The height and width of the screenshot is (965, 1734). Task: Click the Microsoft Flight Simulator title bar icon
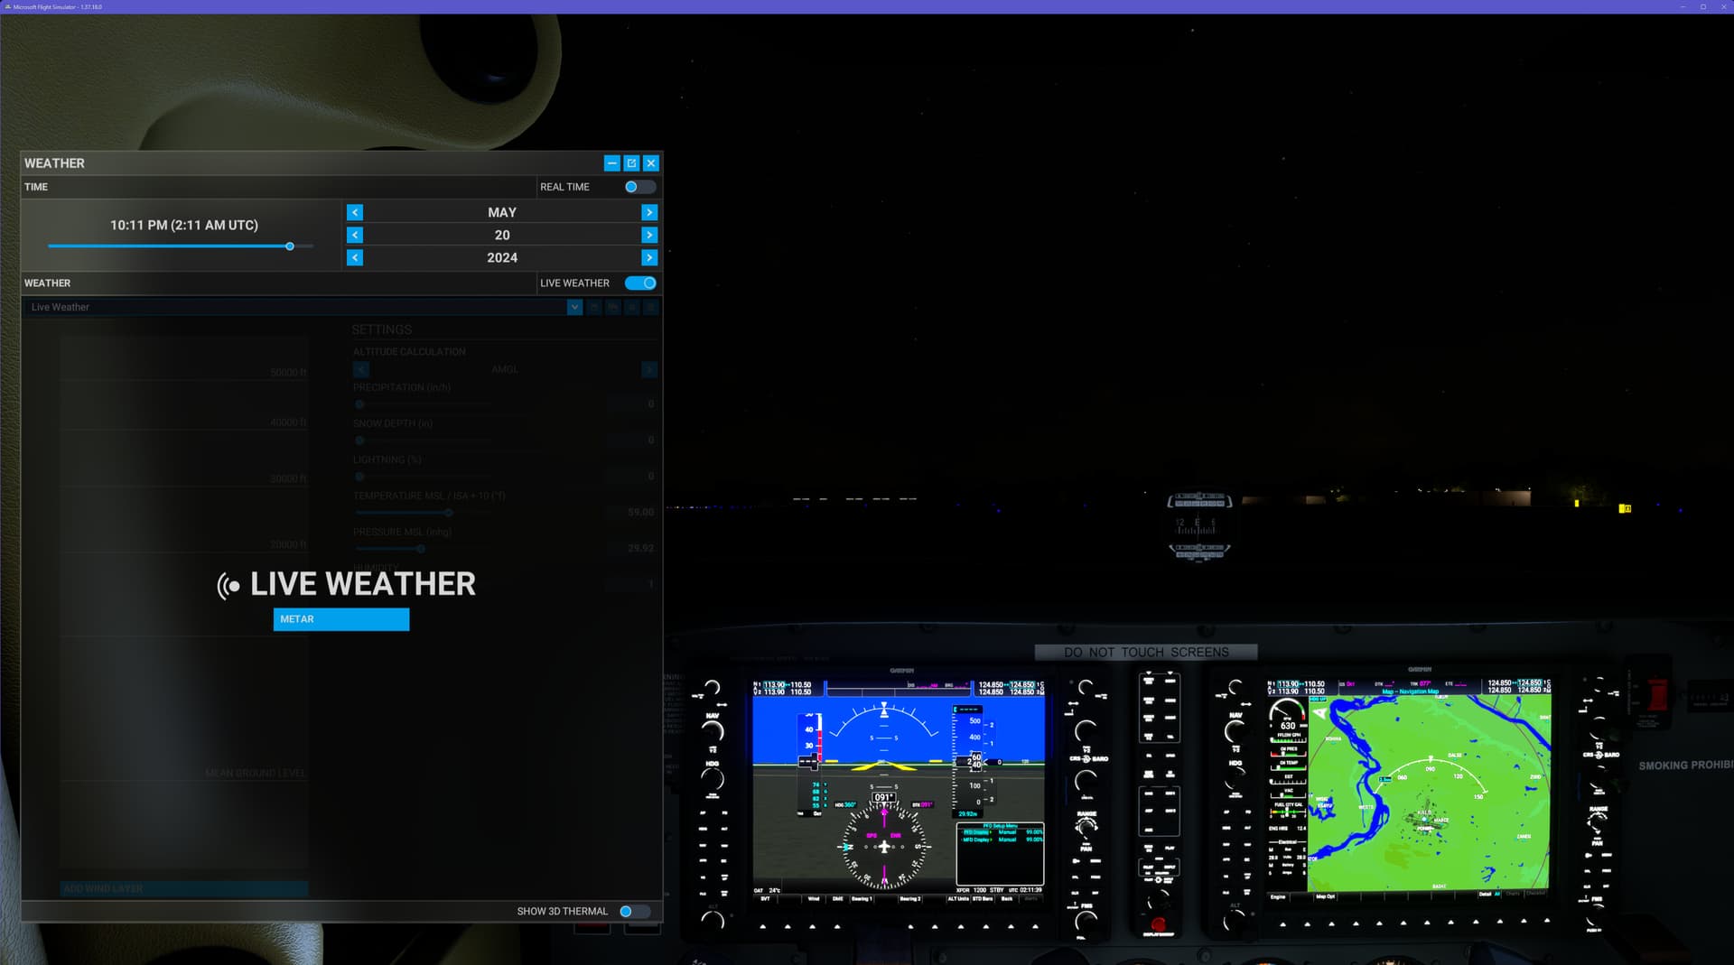[7, 6]
